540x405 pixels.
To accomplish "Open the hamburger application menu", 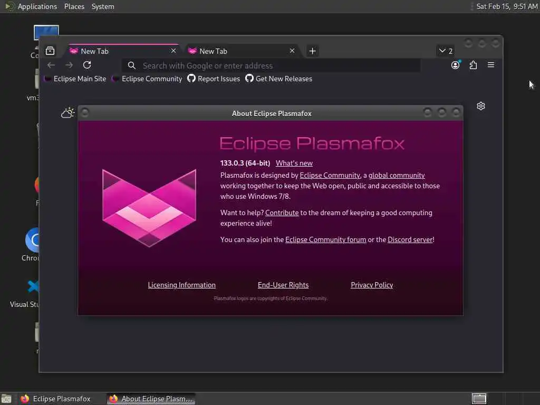I will tap(491, 65).
